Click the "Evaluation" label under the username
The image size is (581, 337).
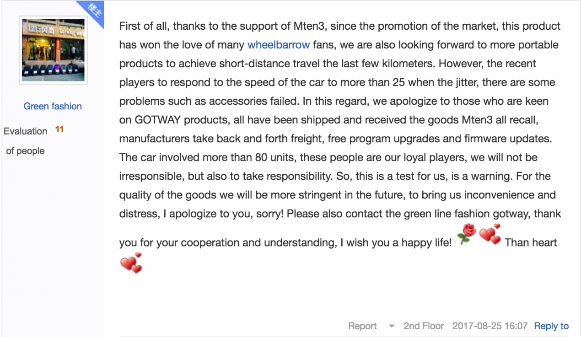pos(26,131)
